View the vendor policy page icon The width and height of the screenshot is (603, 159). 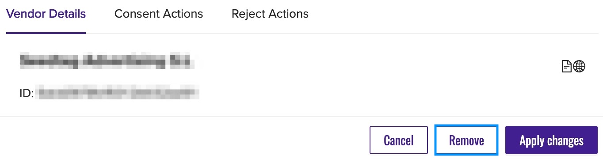click(567, 67)
